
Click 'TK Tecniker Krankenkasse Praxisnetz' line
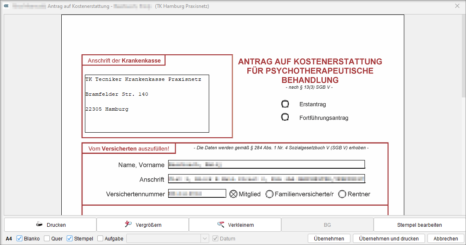(x=143, y=80)
